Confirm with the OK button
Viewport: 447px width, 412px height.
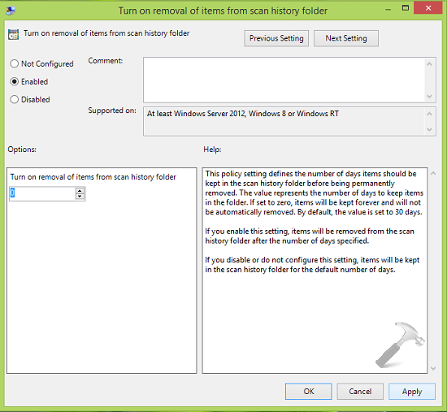pyautogui.click(x=309, y=392)
